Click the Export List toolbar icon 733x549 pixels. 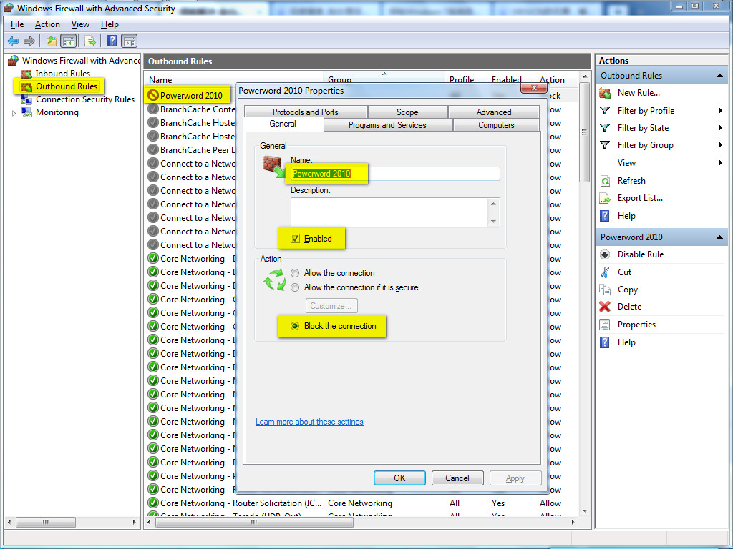[89, 41]
